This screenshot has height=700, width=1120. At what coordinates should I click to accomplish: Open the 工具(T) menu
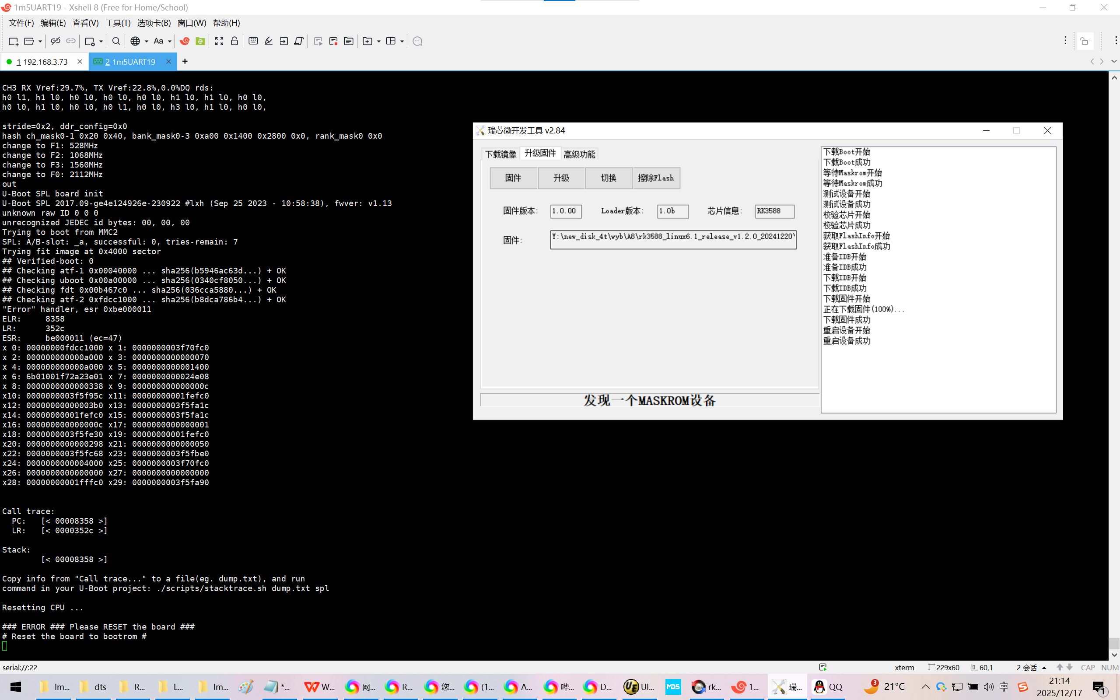pos(118,23)
